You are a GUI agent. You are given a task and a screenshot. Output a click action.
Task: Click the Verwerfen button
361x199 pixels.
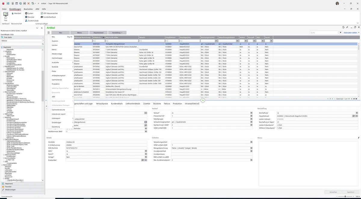[333, 192]
